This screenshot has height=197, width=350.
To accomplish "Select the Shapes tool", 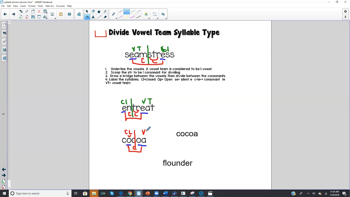I will [x=93, y=11].
